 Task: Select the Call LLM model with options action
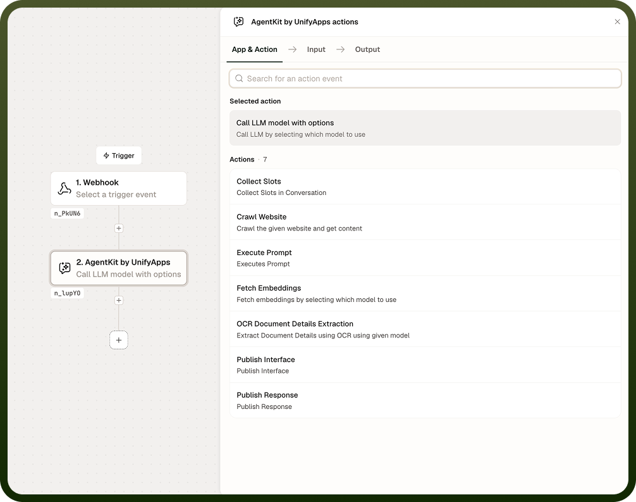pyautogui.click(x=425, y=128)
